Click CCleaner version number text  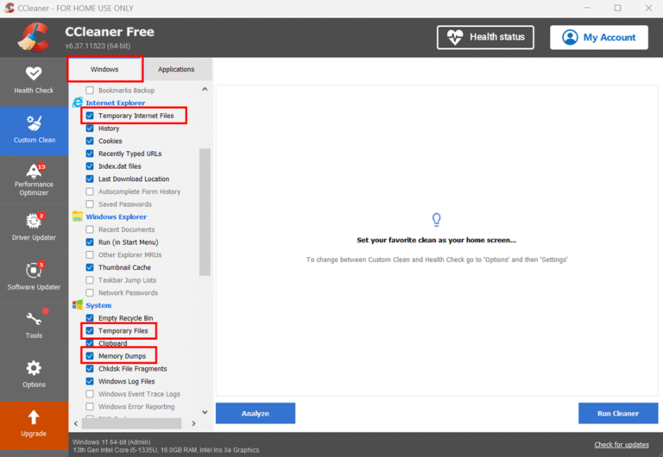click(98, 46)
